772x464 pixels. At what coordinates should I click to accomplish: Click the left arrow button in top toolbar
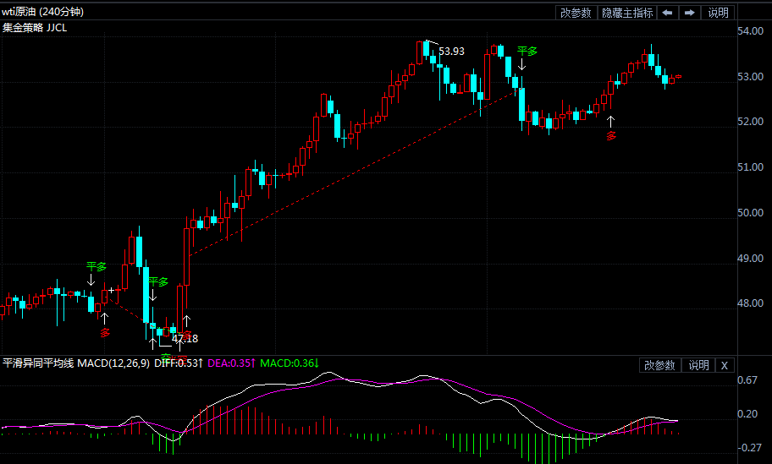click(668, 13)
